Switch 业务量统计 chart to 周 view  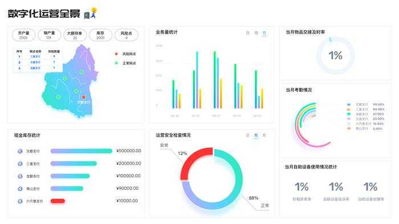(256, 33)
